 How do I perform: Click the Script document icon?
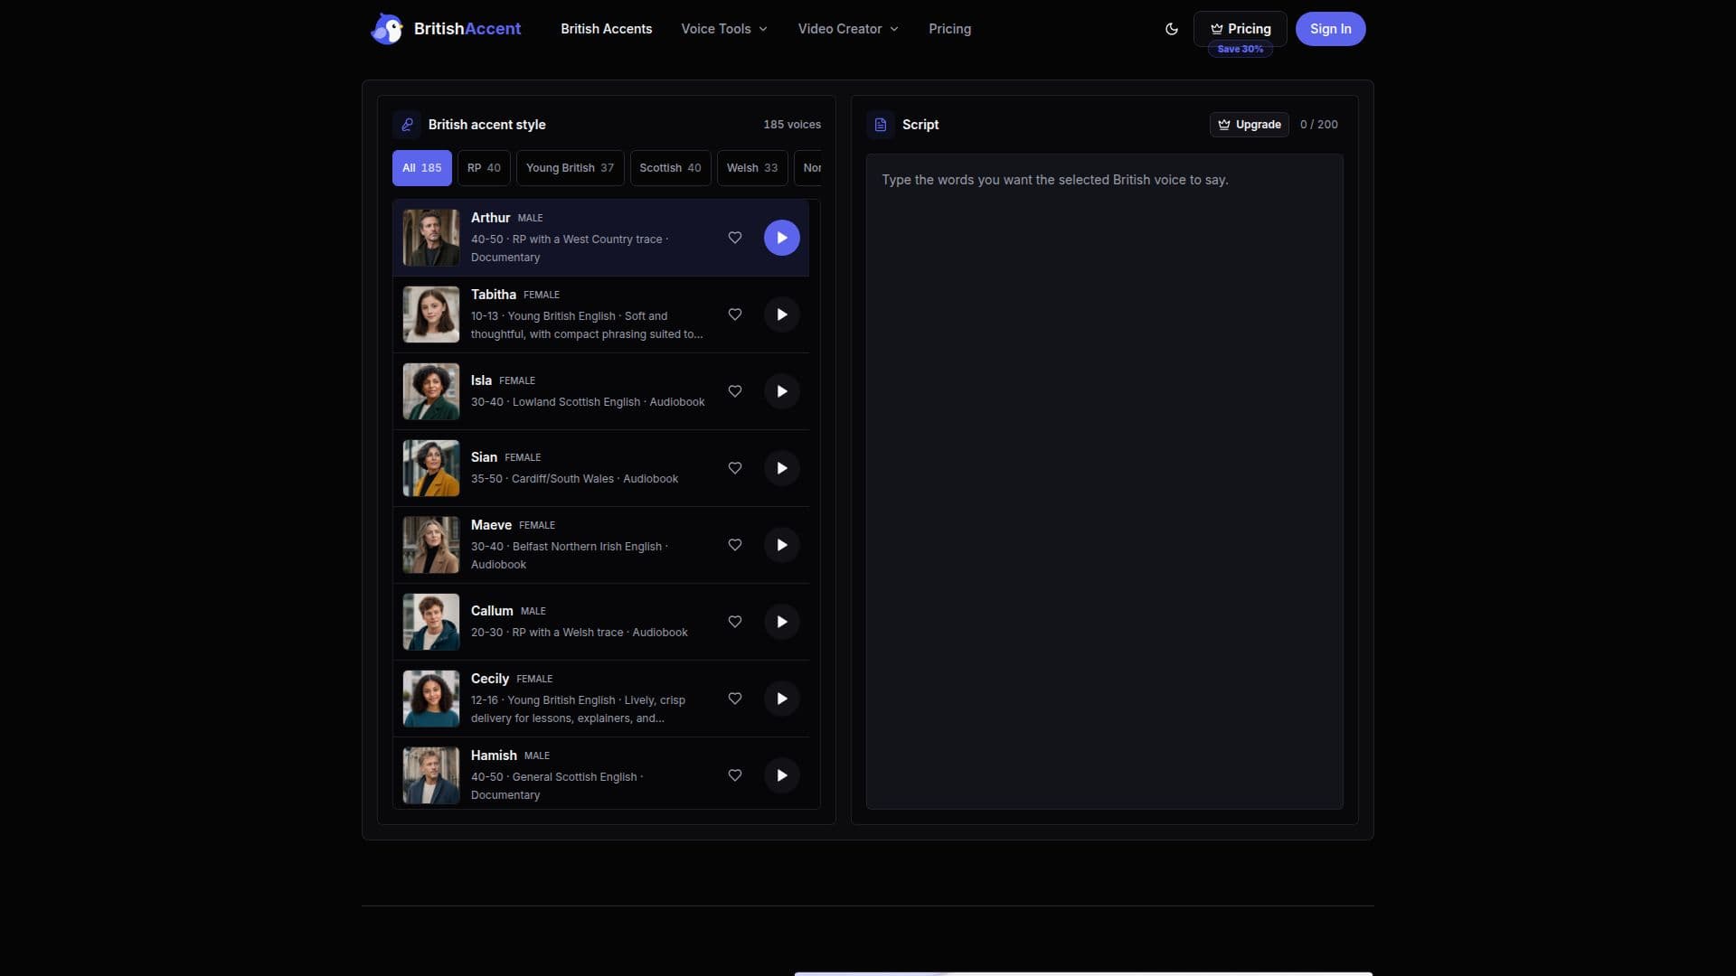click(881, 125)
